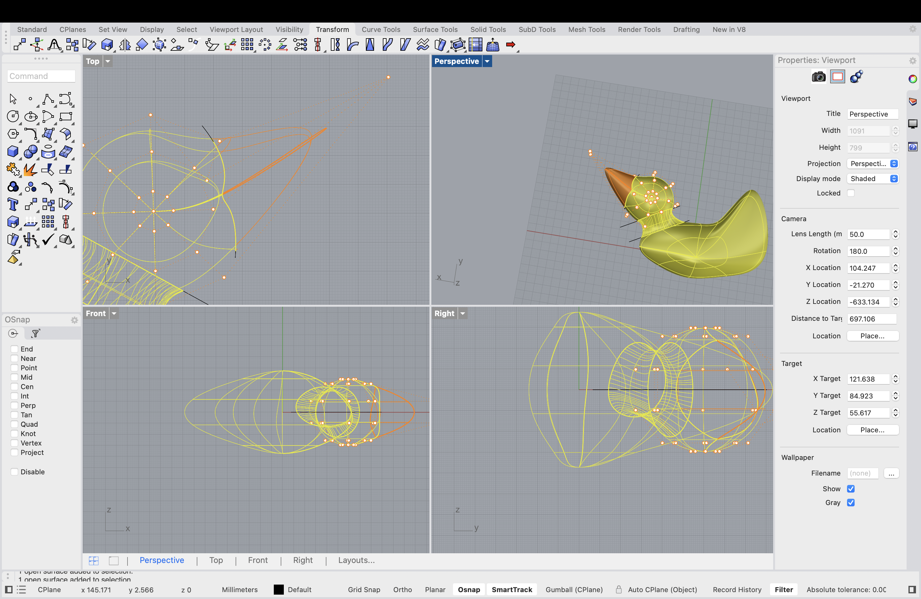Click the camera Location Place button

point(873,336)
